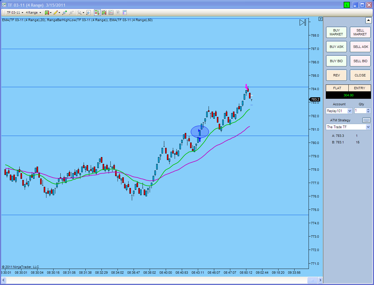This screenshot has height=285, width=374.
Task: Expand the cursor type dropdown arrow
Action: pos(83,12)
